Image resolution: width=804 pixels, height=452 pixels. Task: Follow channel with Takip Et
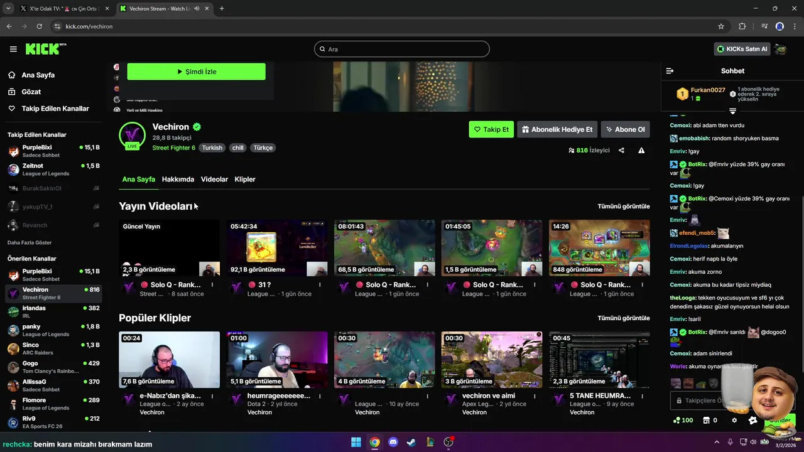point(491,129)
